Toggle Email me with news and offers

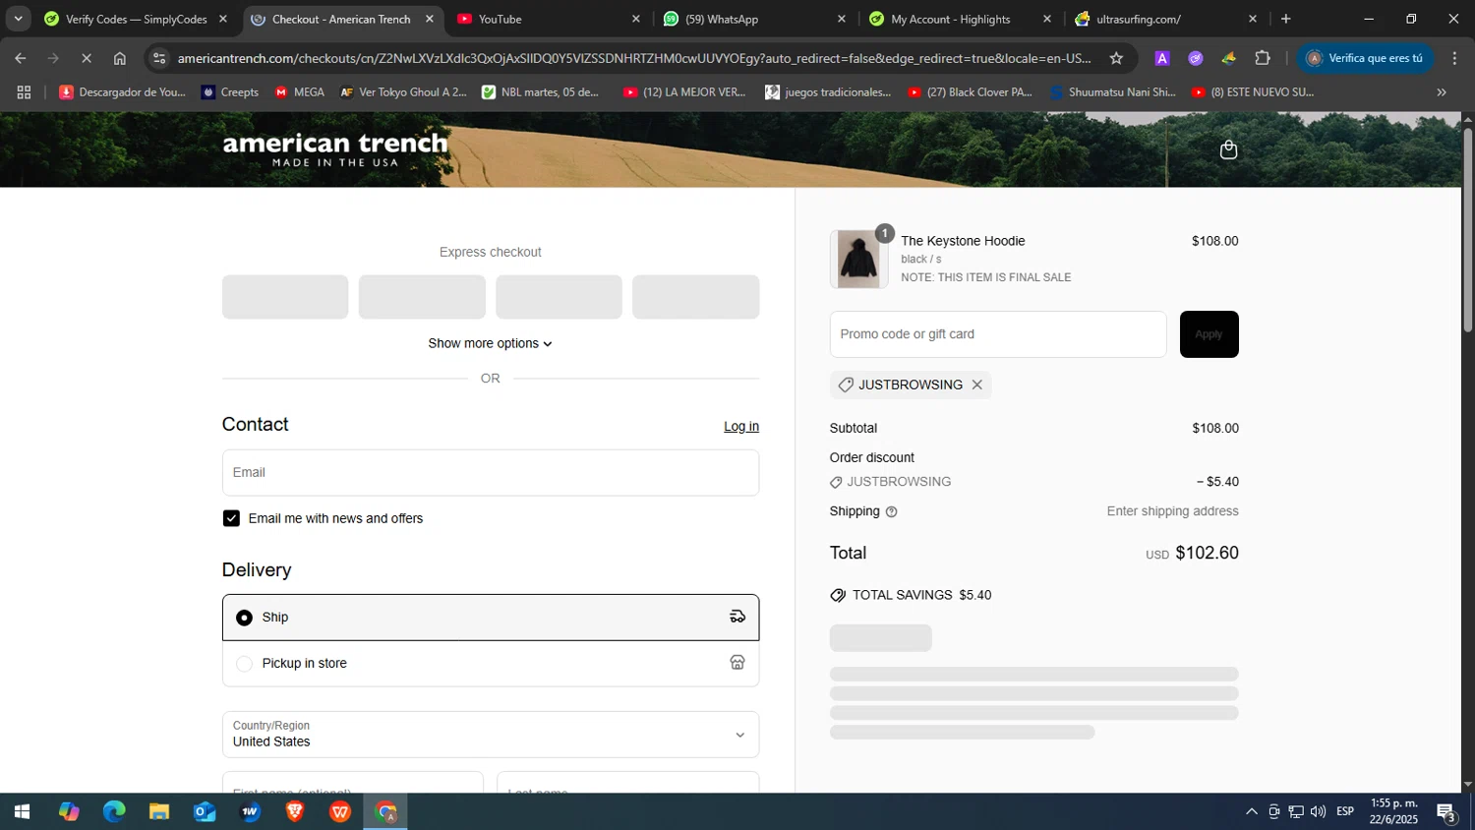point(231,518)
